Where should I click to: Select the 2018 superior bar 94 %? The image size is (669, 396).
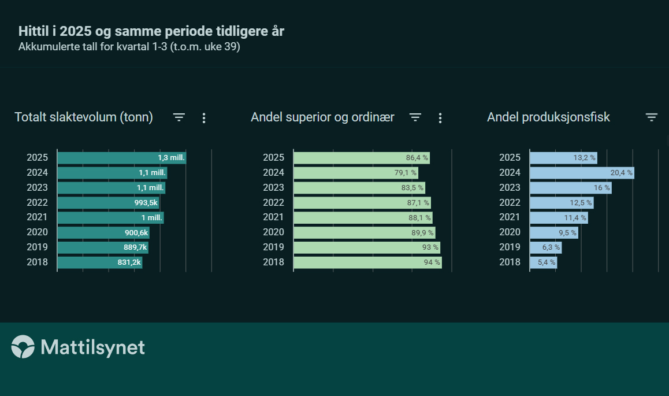367,262
